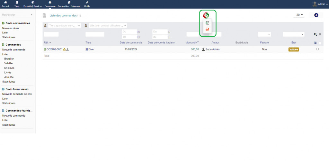Open the Devis fournisseurs section heading

pyautogui.click(x=17, y=89)
